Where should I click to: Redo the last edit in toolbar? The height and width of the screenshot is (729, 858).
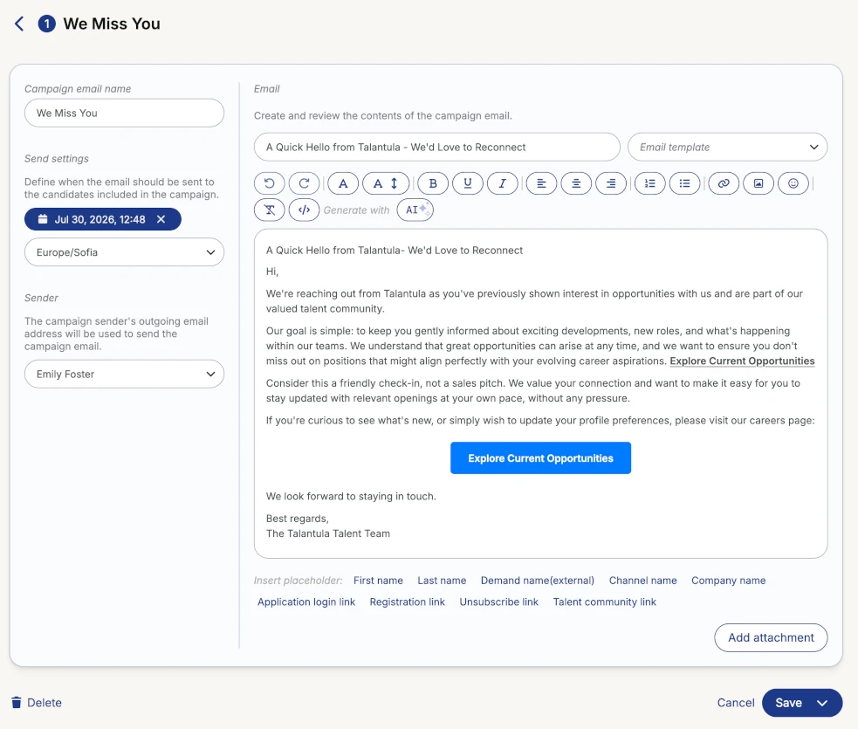click(x=305, y=183)
